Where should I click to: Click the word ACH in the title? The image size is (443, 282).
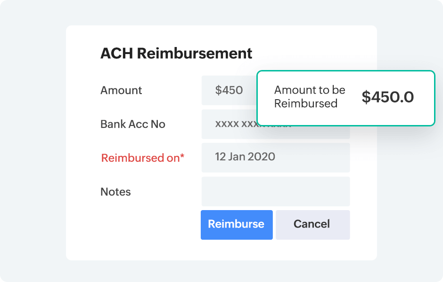[116, 54]
